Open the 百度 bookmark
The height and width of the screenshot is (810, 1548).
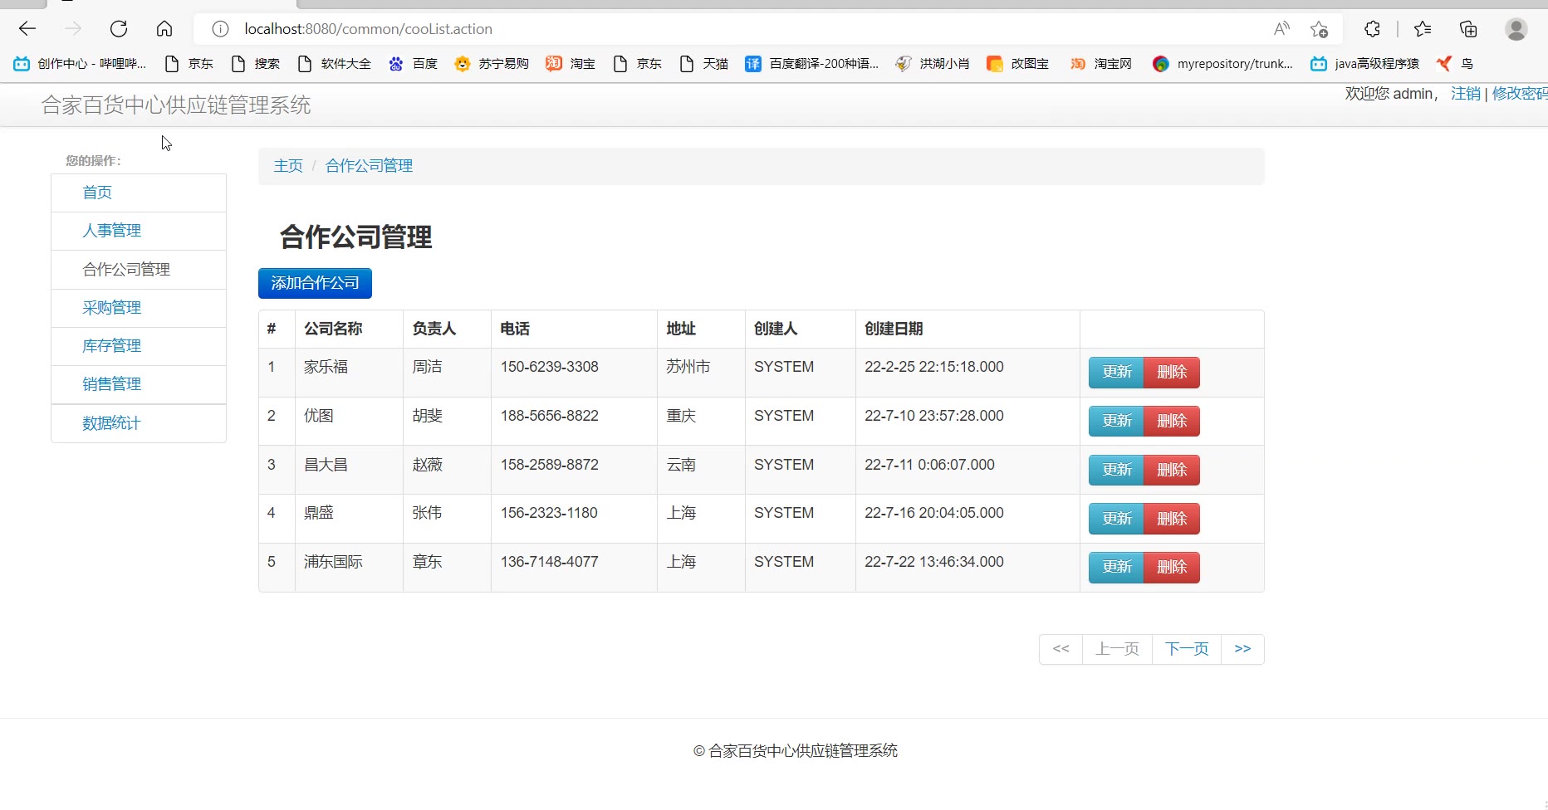pyautogui.click(x=414, y=64)
